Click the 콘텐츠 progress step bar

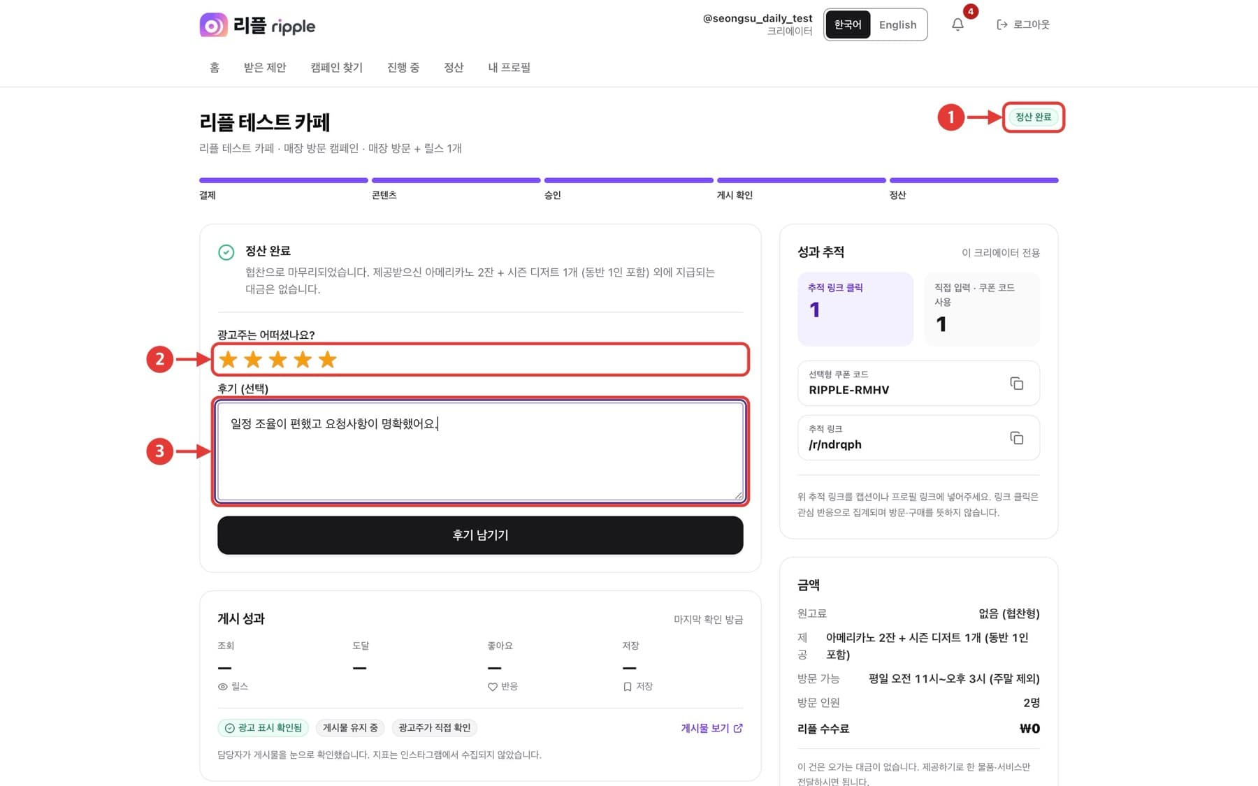click(456, 180)
